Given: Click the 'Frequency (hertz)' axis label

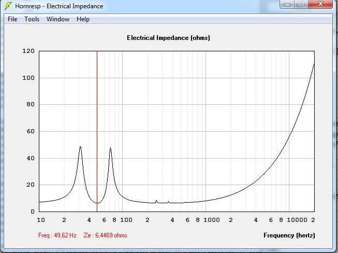Looking at the screenshot, I should click(x=289, y=235).
